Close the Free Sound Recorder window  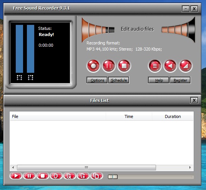pyautogui.click(x=194, y=9)
